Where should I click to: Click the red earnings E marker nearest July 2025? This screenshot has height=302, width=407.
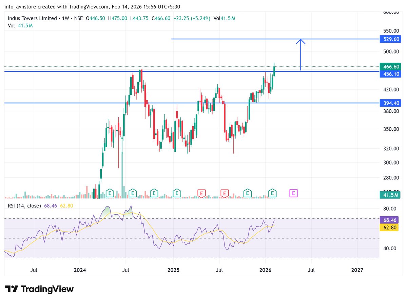coord(224,193)
